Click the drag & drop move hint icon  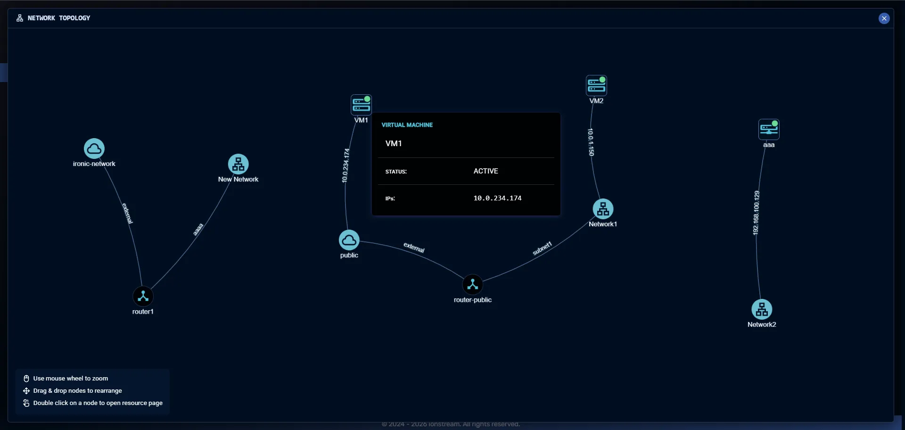[26, 391]
